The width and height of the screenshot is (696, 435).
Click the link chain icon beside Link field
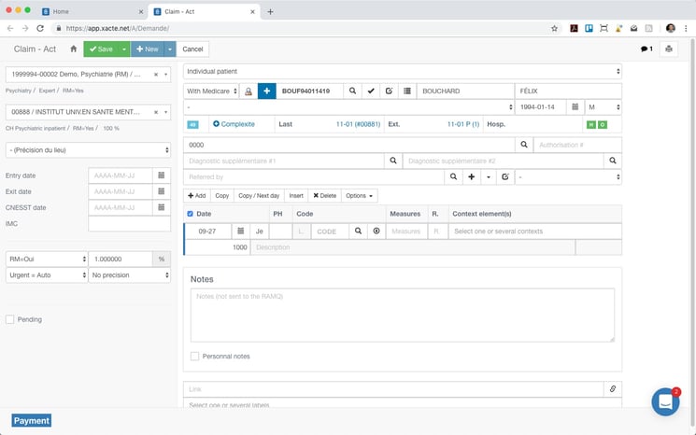coord(613,389)
